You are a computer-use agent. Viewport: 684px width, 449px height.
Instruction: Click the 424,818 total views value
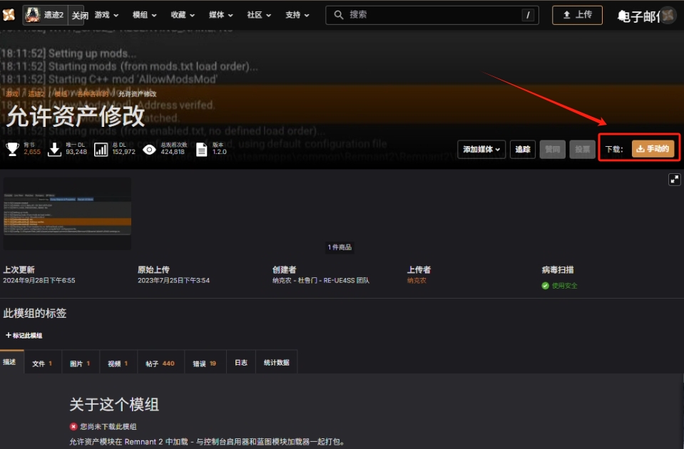click(173, 152)
